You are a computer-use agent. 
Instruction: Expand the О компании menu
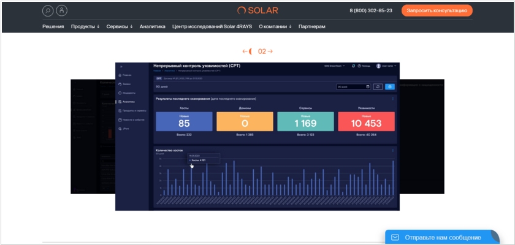[x=275, y=26]
